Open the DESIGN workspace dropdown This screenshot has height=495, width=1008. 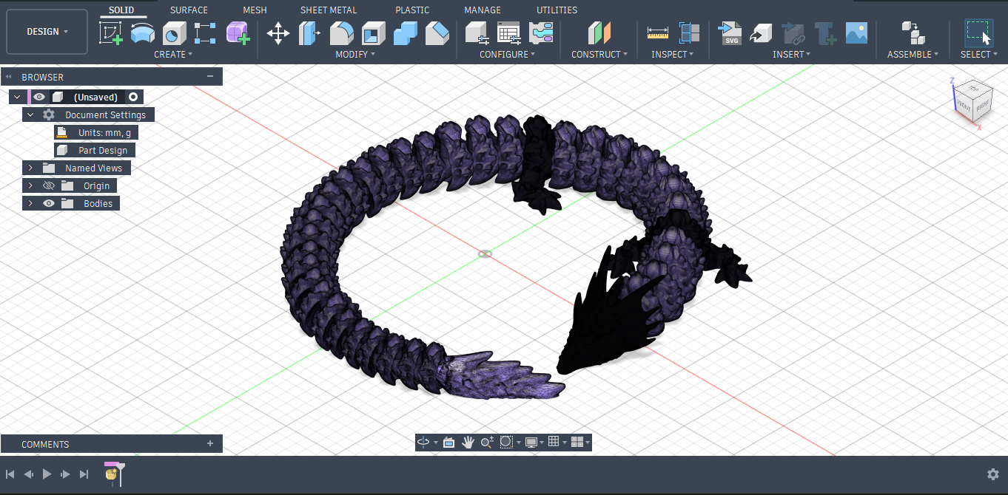[47, 32]
